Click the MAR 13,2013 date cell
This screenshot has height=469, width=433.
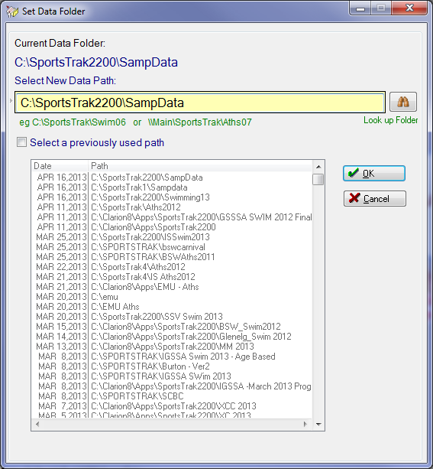[x=61, y=346]
